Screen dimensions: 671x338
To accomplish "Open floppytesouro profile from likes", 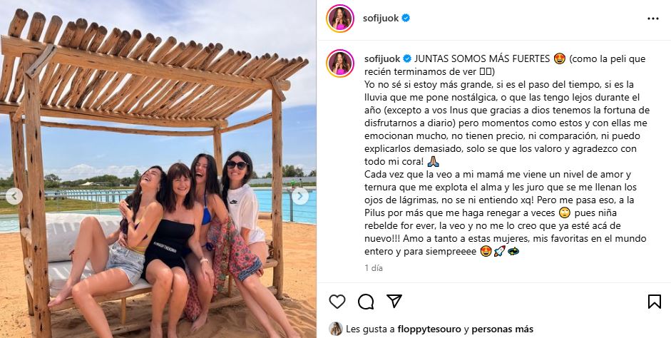I will click(429, 329).
